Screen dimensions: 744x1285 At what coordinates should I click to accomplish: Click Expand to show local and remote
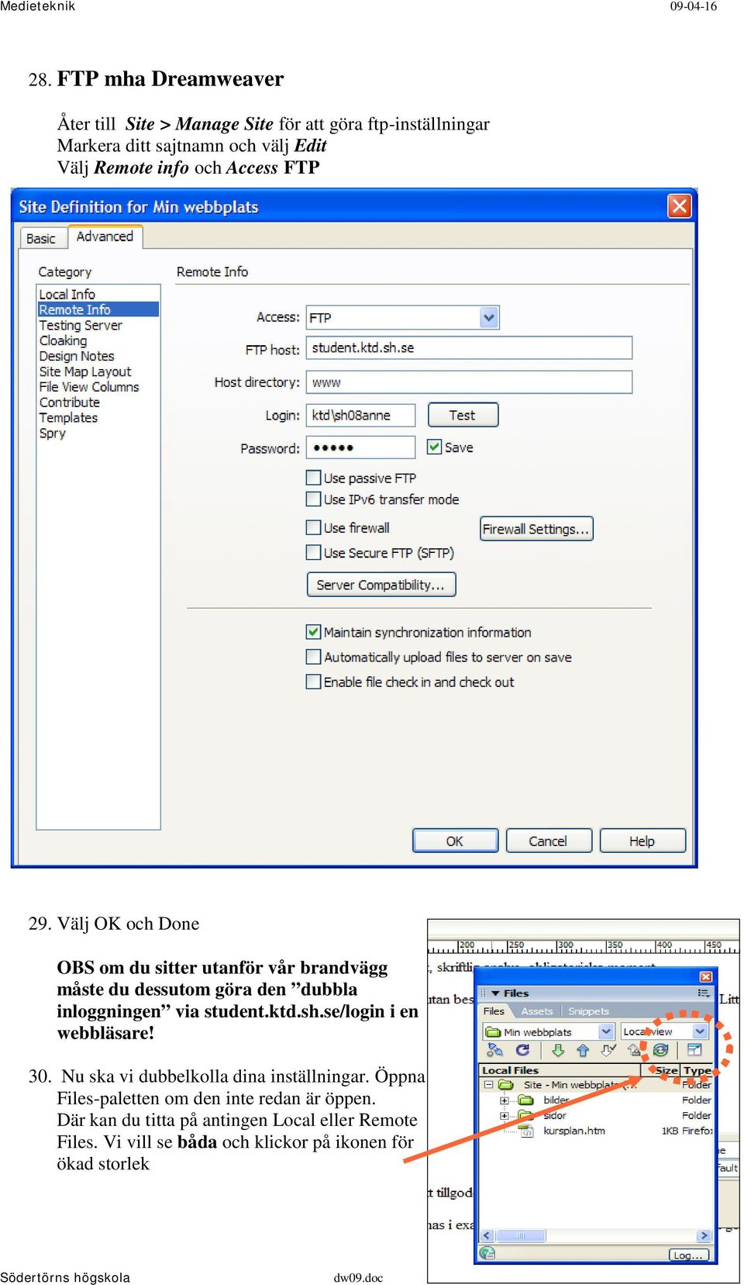click(x=694, y=1050)
